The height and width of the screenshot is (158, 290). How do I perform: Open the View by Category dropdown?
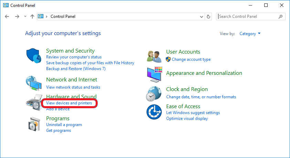[250, 34]
